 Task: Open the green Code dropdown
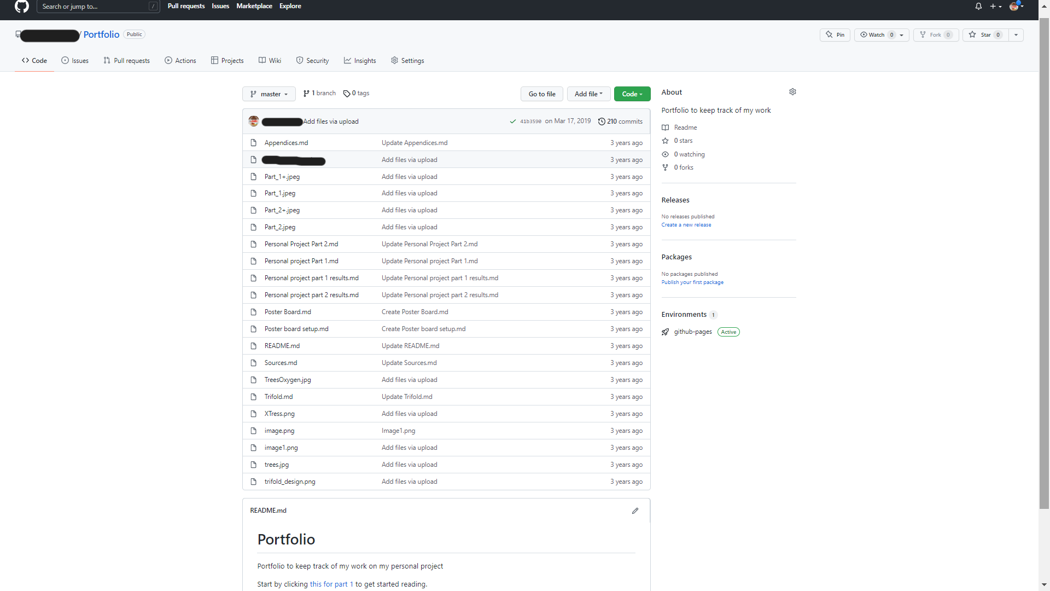(x=632, y=94)
